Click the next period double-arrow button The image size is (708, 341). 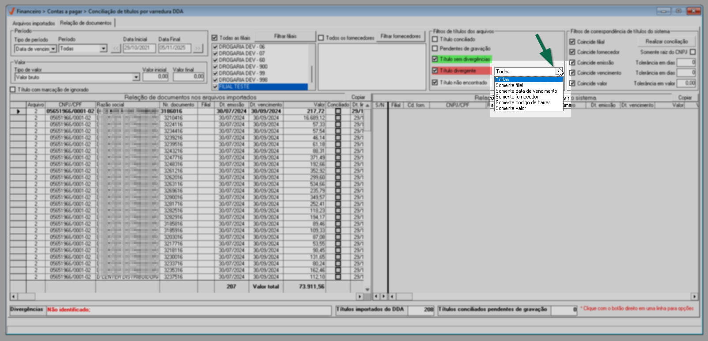(198, 48)
